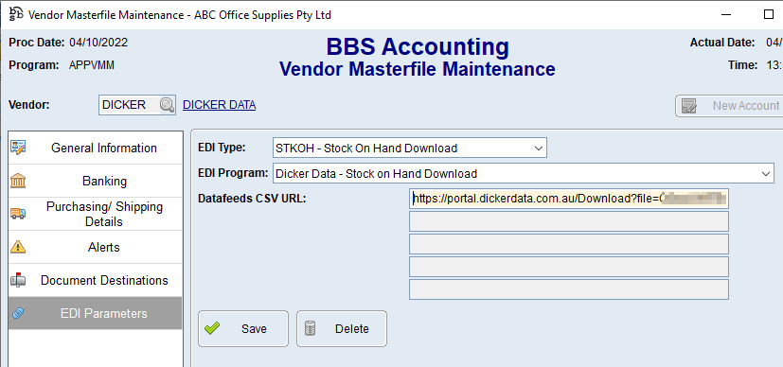Screen dimensions: 783x367
Task: Click into the Datafeeds CSV URL field
Action: (569, 199)
